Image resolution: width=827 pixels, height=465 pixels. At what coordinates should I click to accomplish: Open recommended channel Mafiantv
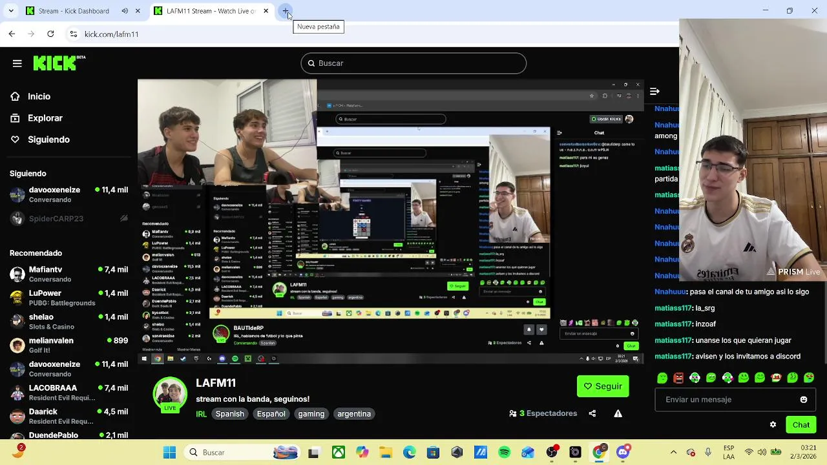(x=68, y=274)
